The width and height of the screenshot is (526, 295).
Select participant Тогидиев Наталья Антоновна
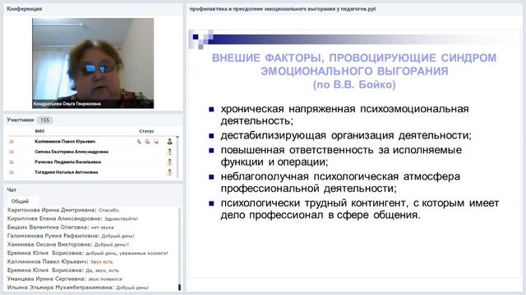tap(67, 173)
